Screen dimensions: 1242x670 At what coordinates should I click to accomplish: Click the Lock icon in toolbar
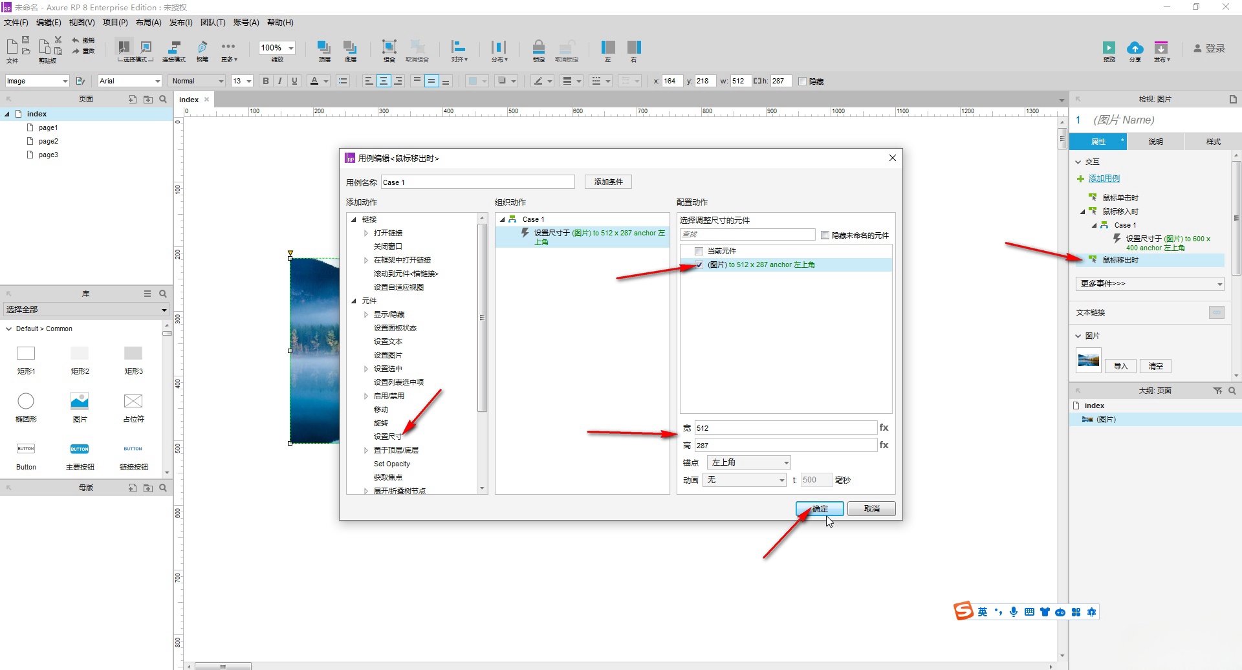[x=538, y=47]
